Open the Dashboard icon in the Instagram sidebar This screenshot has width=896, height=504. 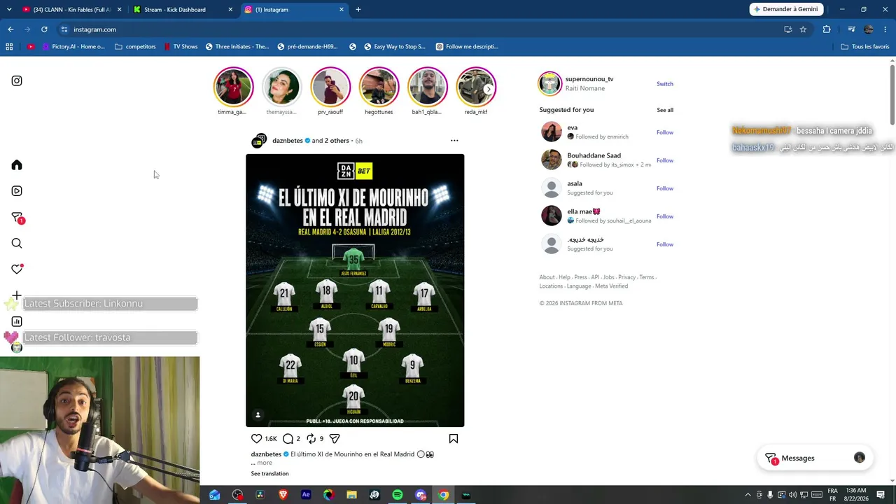17,322
